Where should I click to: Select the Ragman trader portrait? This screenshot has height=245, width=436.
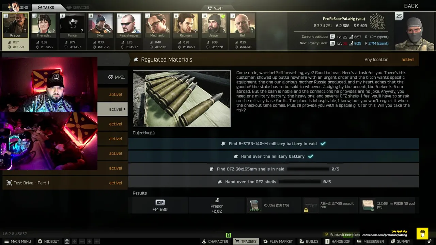pos(186,26)
